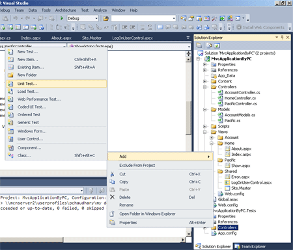Switch to the LogOnUserControl.ascx tab
Viewport: 293px width, 250px height.
[132, 38]
